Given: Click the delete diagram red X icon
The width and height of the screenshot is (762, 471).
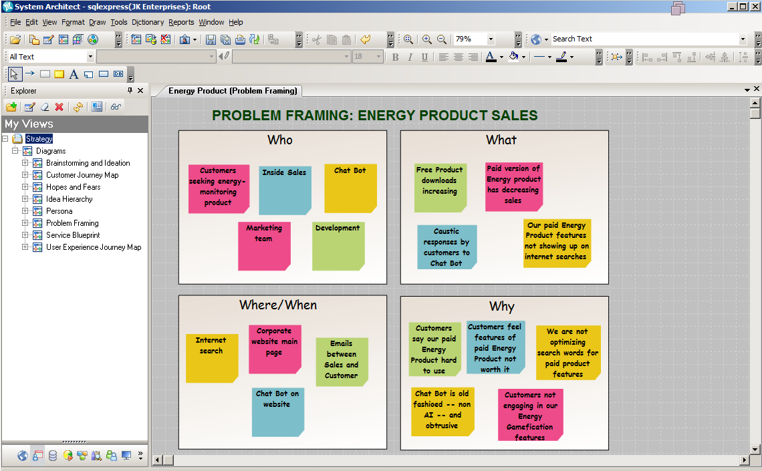Looking at the screenshot, I should pyautogui.click(x=166, y=39).
